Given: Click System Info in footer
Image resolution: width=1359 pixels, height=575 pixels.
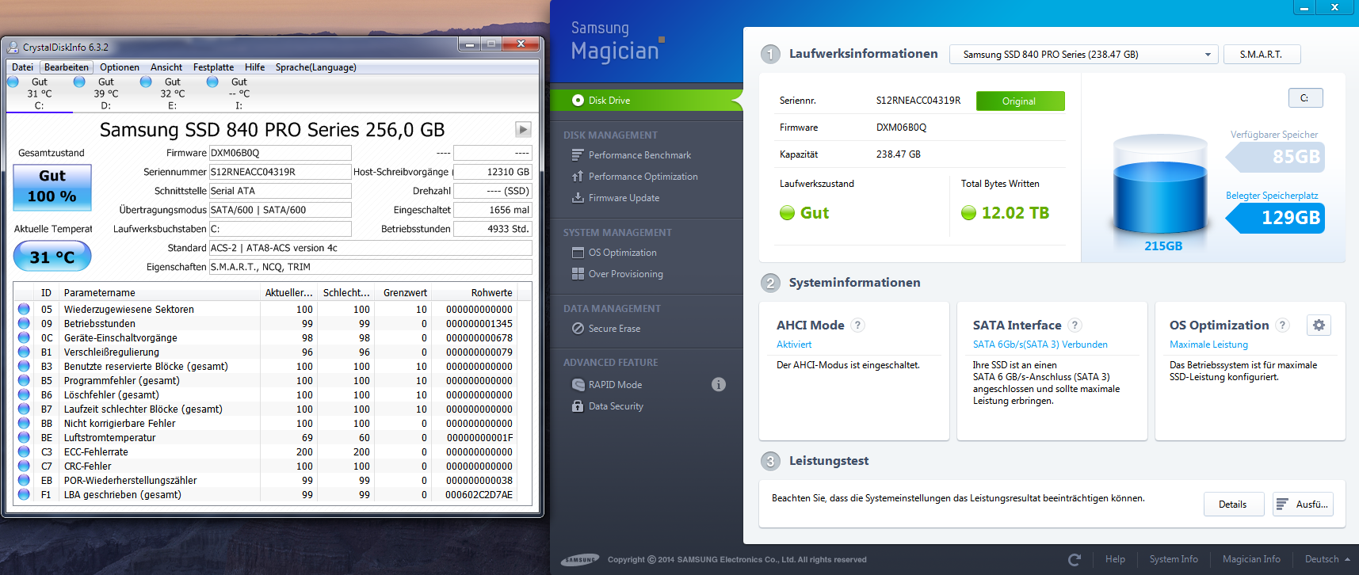Looking at the screenshot, I should coord(1174,560).
